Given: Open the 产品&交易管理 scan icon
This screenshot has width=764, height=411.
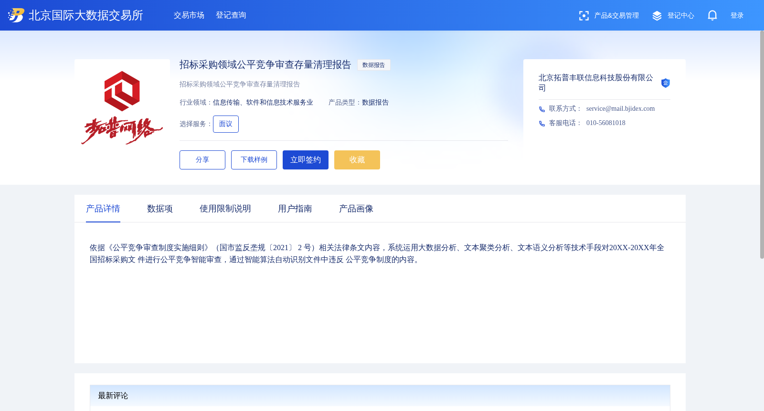Looking at the screenshot, I should (584, 16).
